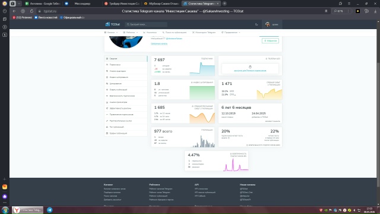Image resolution: width=380 pixels, height=214 pixels.
Task: Expand the Продвижение dropdown menu
Action: [231, 32]
